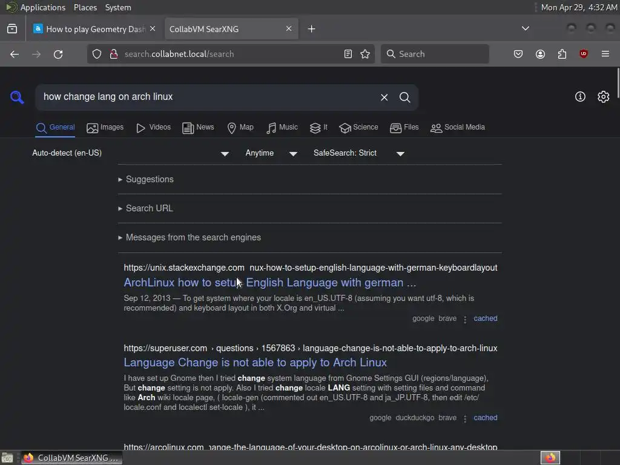
Task: Open options dots for stackexchange result
Action: (465, 320)
